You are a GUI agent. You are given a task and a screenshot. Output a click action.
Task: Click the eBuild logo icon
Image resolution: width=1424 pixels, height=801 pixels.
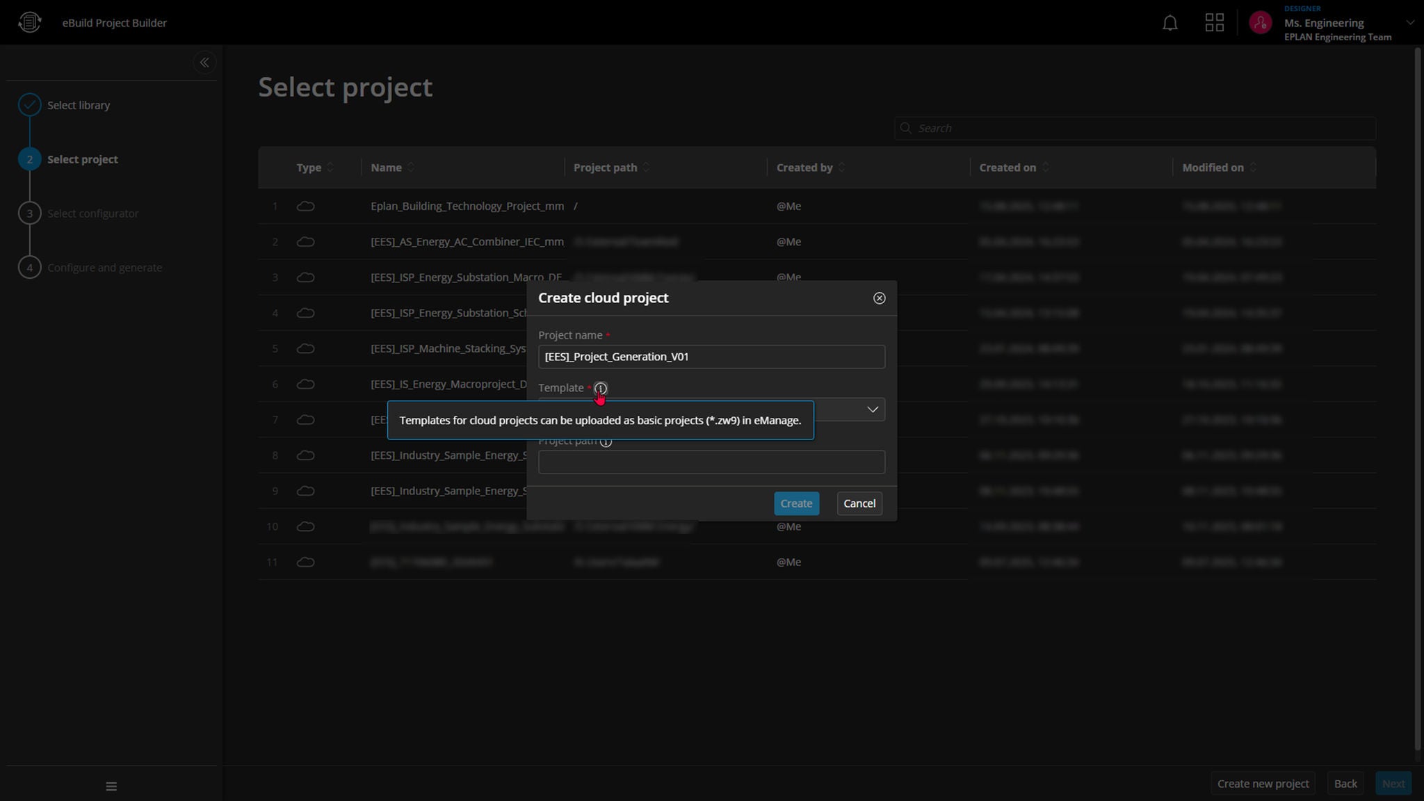coord(29,22)
